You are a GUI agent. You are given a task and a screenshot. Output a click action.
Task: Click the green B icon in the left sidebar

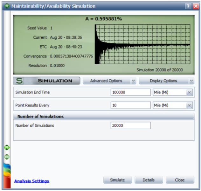click(x=7, y=157)
